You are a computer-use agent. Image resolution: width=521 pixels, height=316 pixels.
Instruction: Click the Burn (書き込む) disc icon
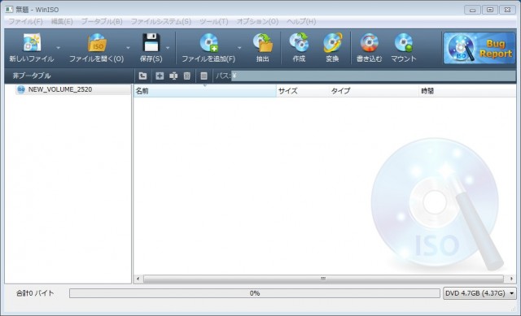pyautogui.click(x=369, y=43)
